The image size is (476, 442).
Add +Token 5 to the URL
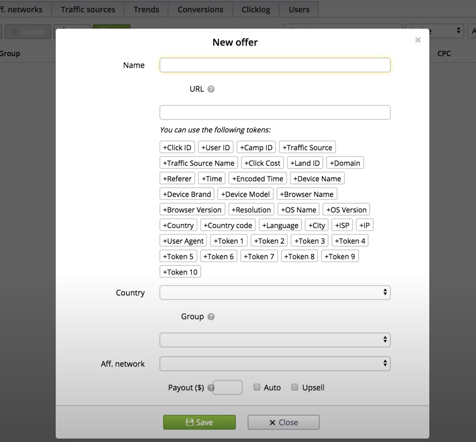point(178,256)
